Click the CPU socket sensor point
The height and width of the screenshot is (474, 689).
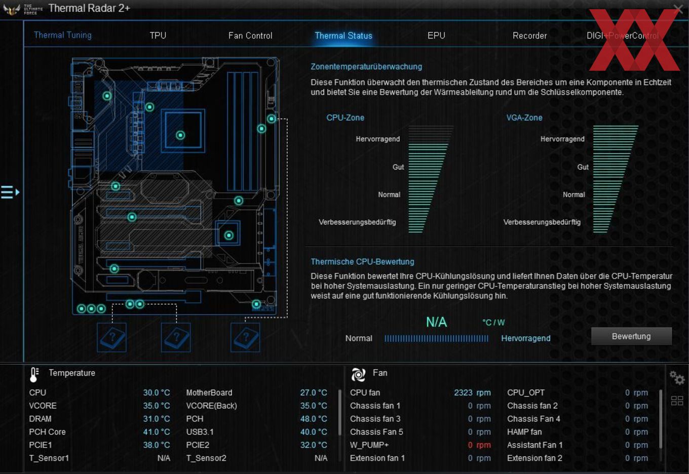pos(180,135)
